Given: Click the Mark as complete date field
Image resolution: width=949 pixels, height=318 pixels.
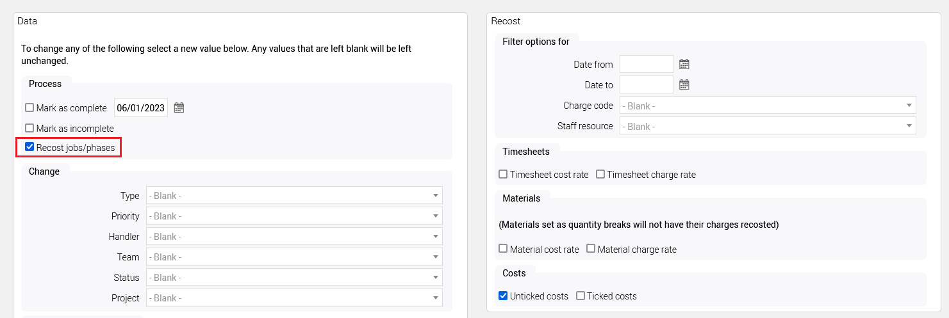Looking at the screenshot, I should pos(140,108).
